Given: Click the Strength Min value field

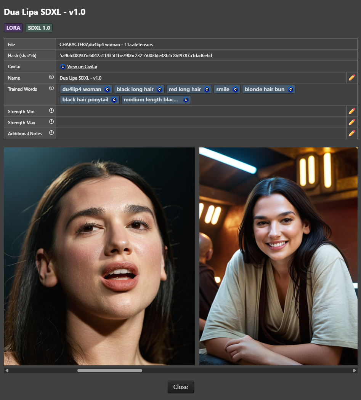Looking at the screenshot, I should click(x=201, y=111).
